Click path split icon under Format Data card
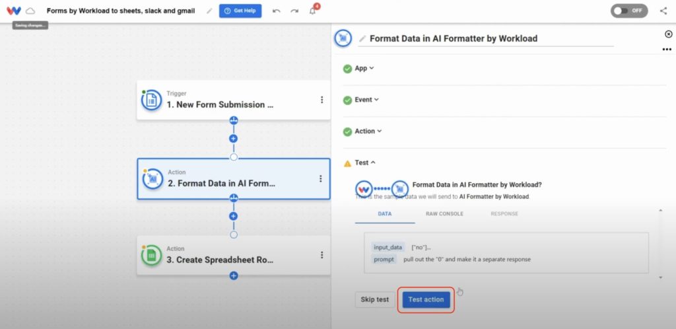 pyautogui.click(x=234, y=198)
